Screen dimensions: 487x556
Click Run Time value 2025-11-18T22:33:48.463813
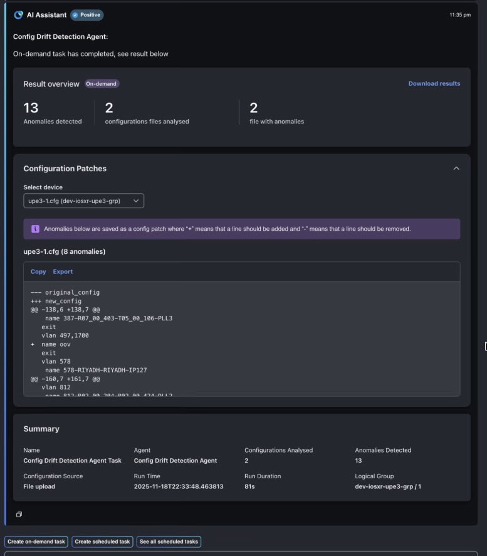point(179,486)
